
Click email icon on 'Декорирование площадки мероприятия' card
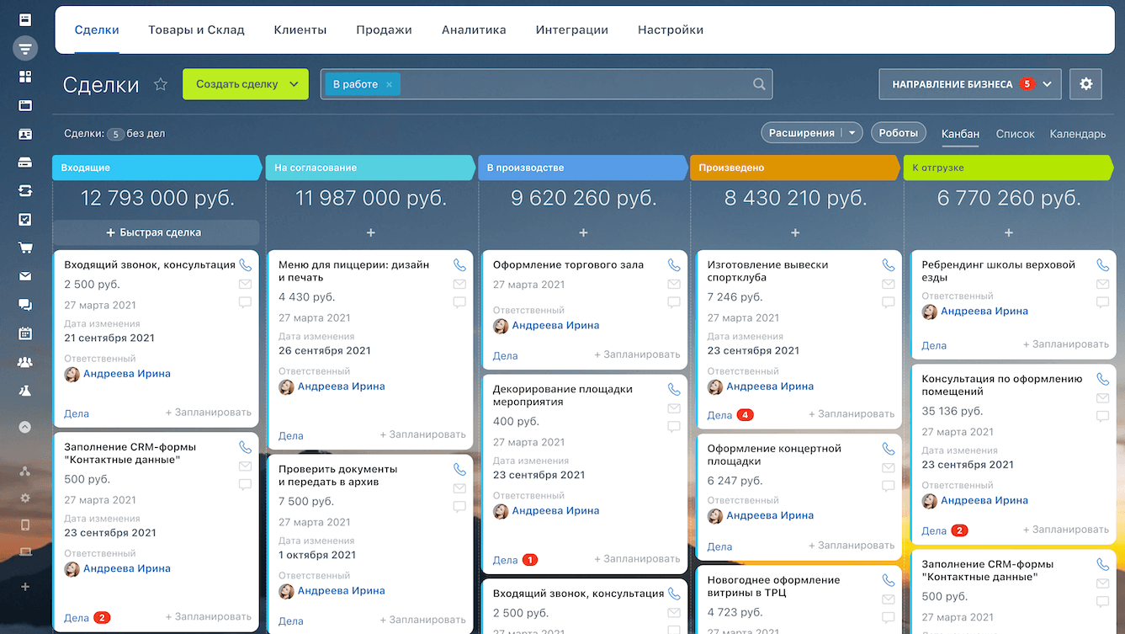pyautogui.click(x=674, y=408)
